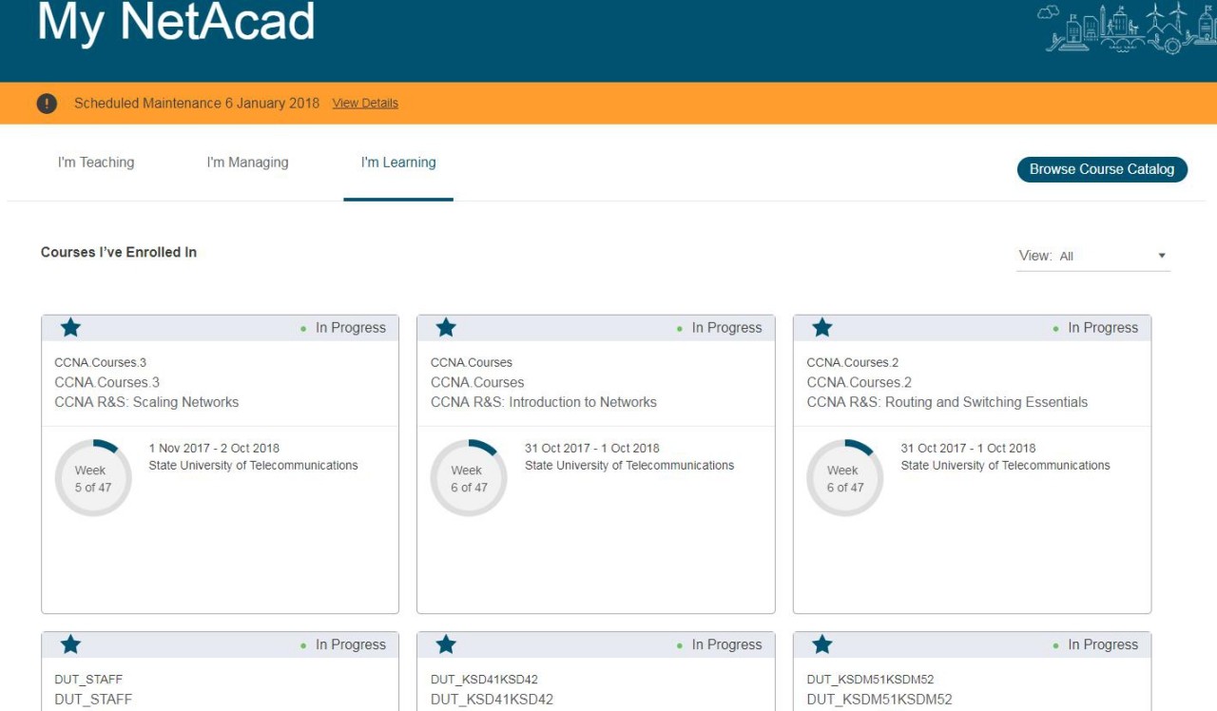Click the star icon on the CCNA.Courses.2 card
The width and height of the screenshot is (1217, 711).
click(x=822, y=328)
